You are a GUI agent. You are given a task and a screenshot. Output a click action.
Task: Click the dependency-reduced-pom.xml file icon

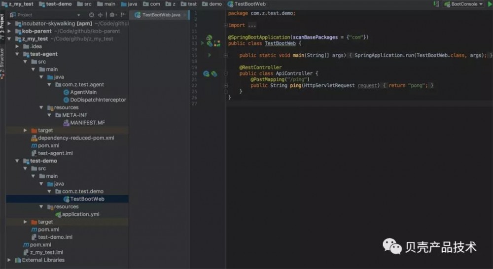[x=35, y=138]
